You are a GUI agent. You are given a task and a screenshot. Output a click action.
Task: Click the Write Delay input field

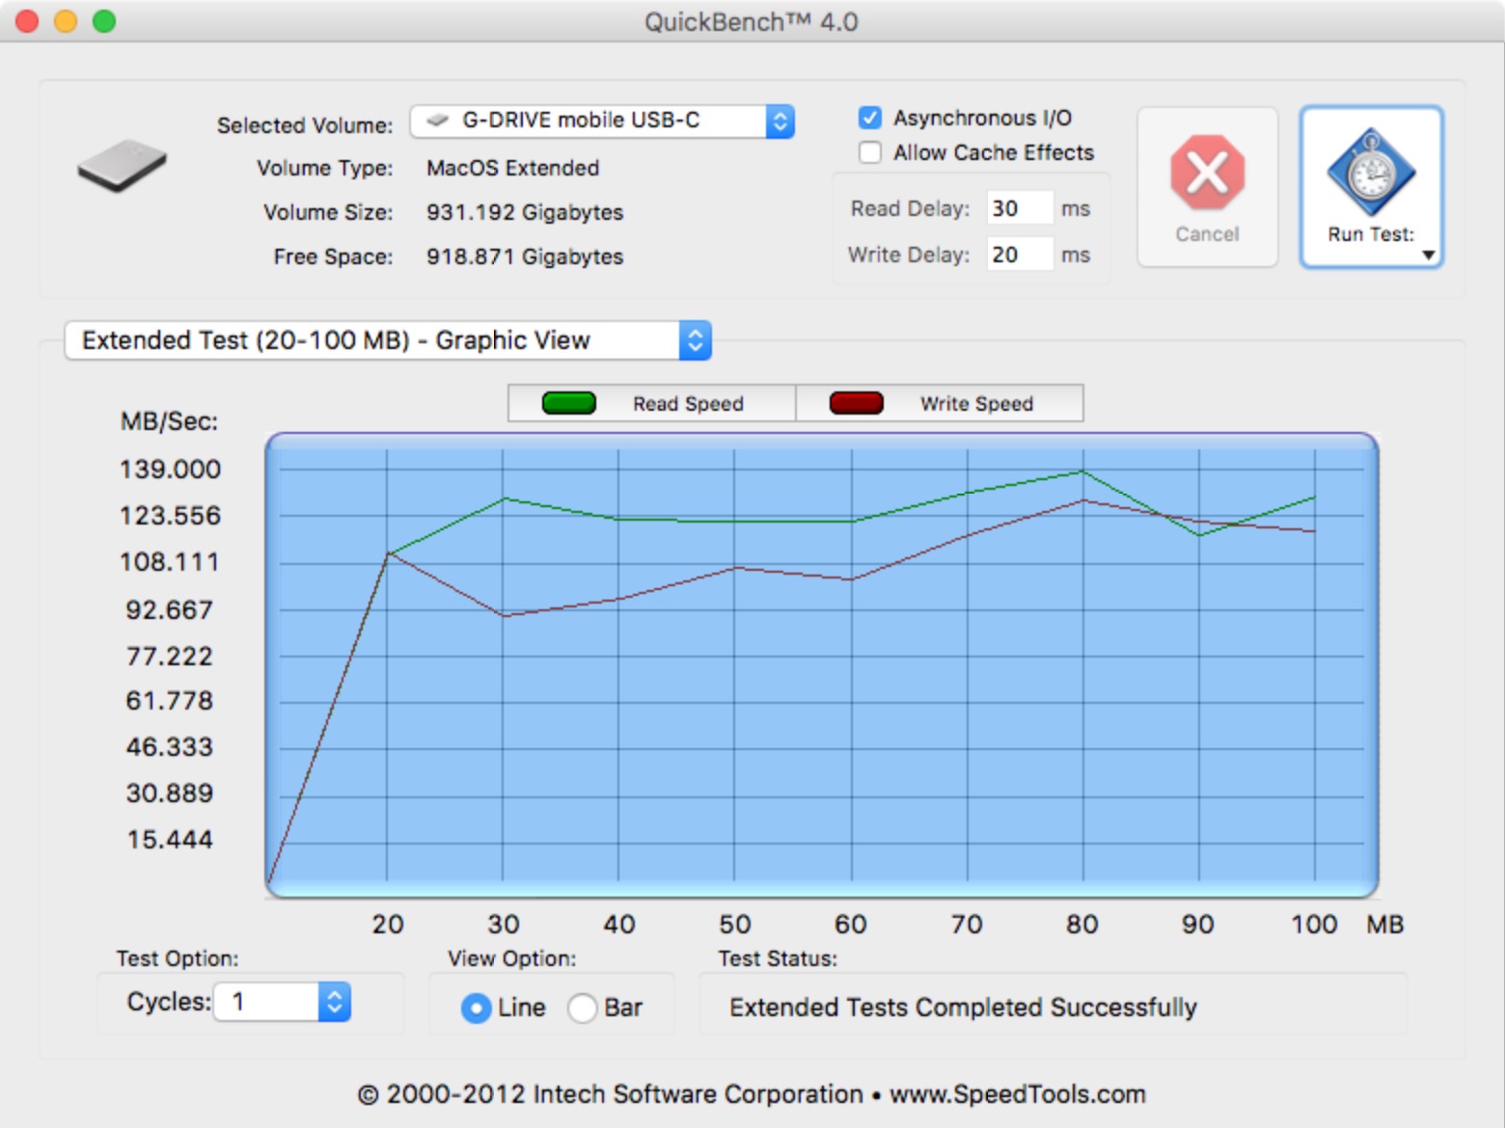(1018, 255)
